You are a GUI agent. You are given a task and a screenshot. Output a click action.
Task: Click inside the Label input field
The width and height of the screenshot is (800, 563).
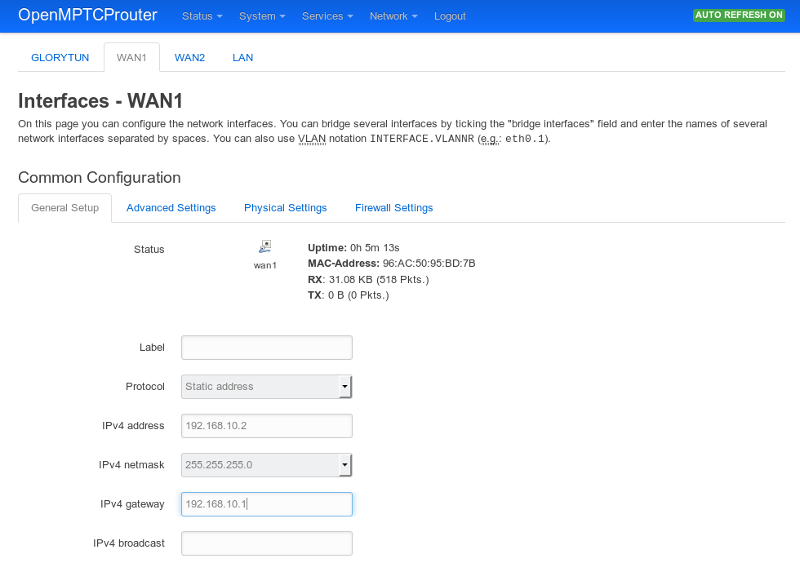[x=266, y=347]
